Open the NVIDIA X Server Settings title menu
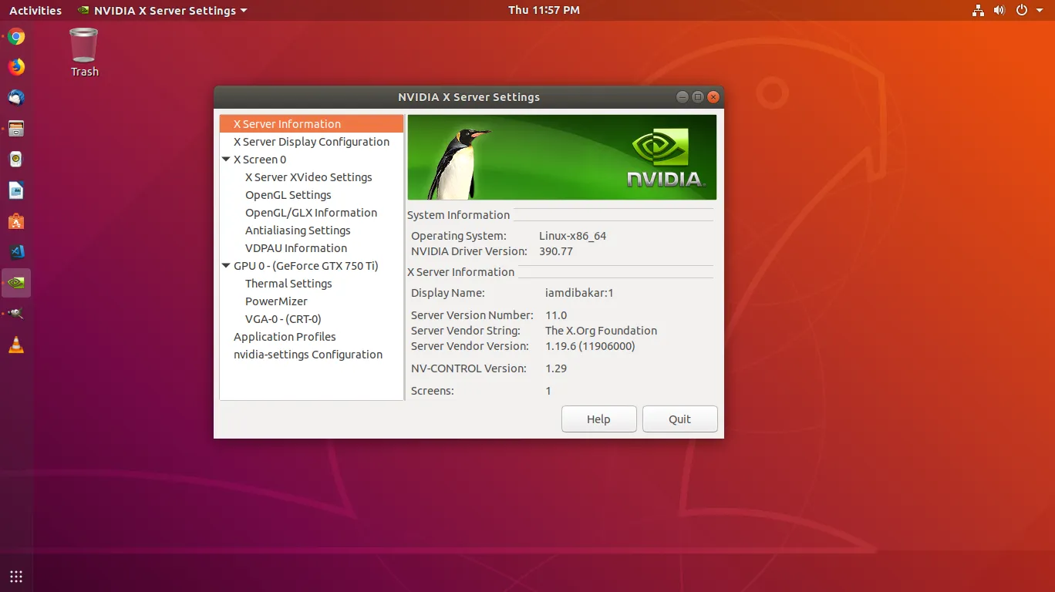 pos(161,10)
